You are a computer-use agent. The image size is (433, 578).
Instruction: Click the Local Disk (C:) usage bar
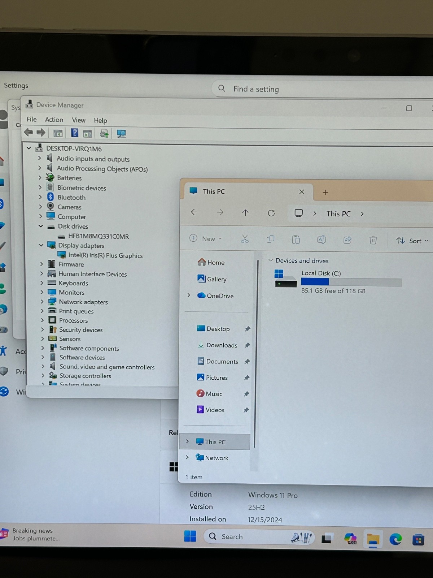click(351, 282)
